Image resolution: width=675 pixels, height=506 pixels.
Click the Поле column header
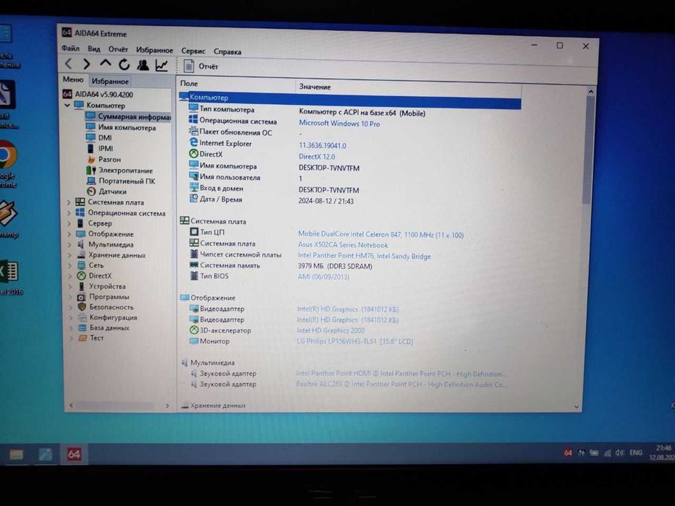click(236, 85)
